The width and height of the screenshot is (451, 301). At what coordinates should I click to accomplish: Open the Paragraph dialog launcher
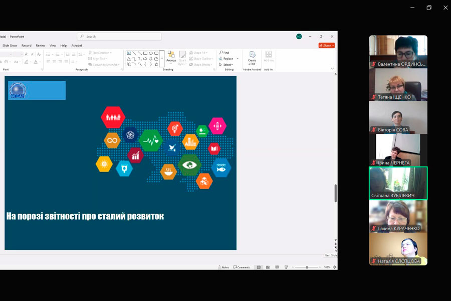point(122,69)
